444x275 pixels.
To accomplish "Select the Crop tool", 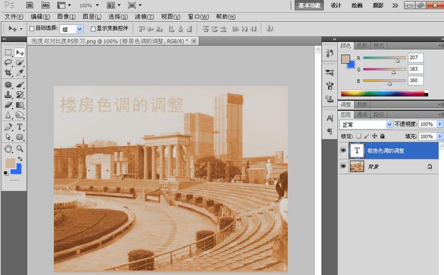I will click(8, 73).
